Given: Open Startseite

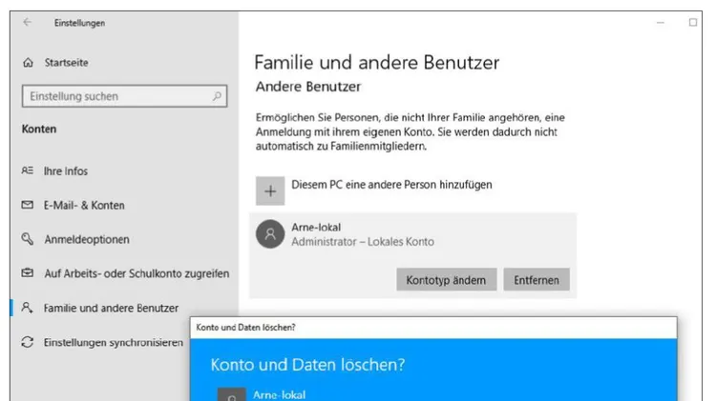Looking at the screenshot, I should 66,63.
